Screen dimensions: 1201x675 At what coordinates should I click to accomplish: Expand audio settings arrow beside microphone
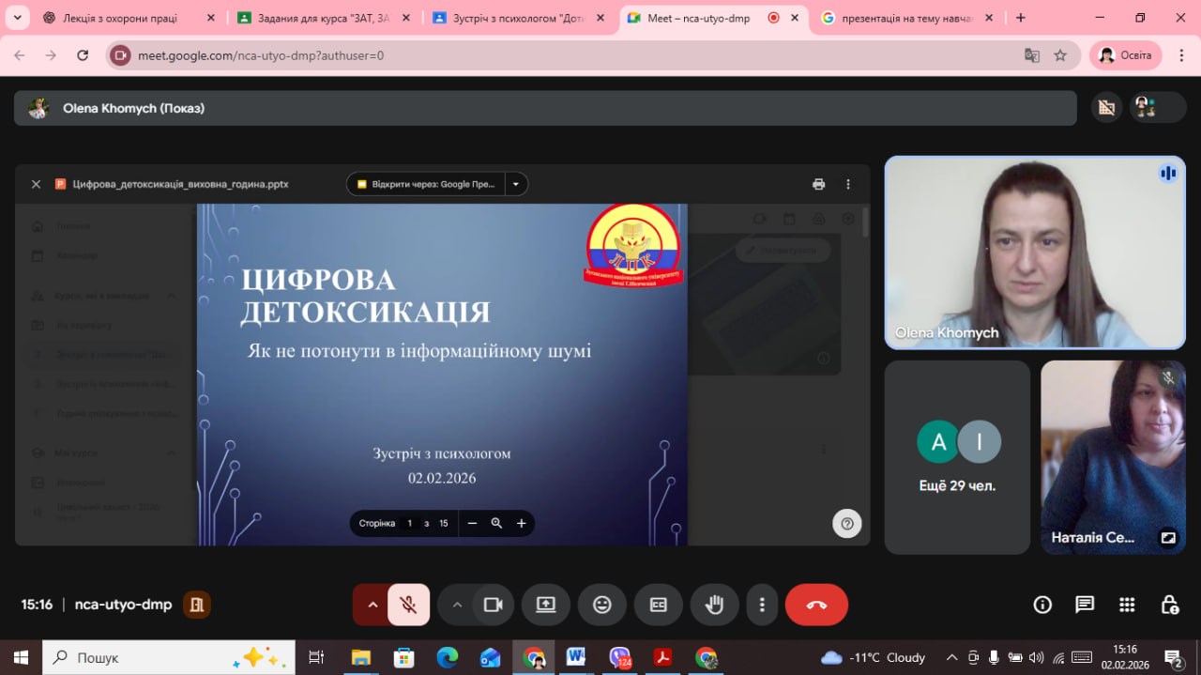click(372, 605)
